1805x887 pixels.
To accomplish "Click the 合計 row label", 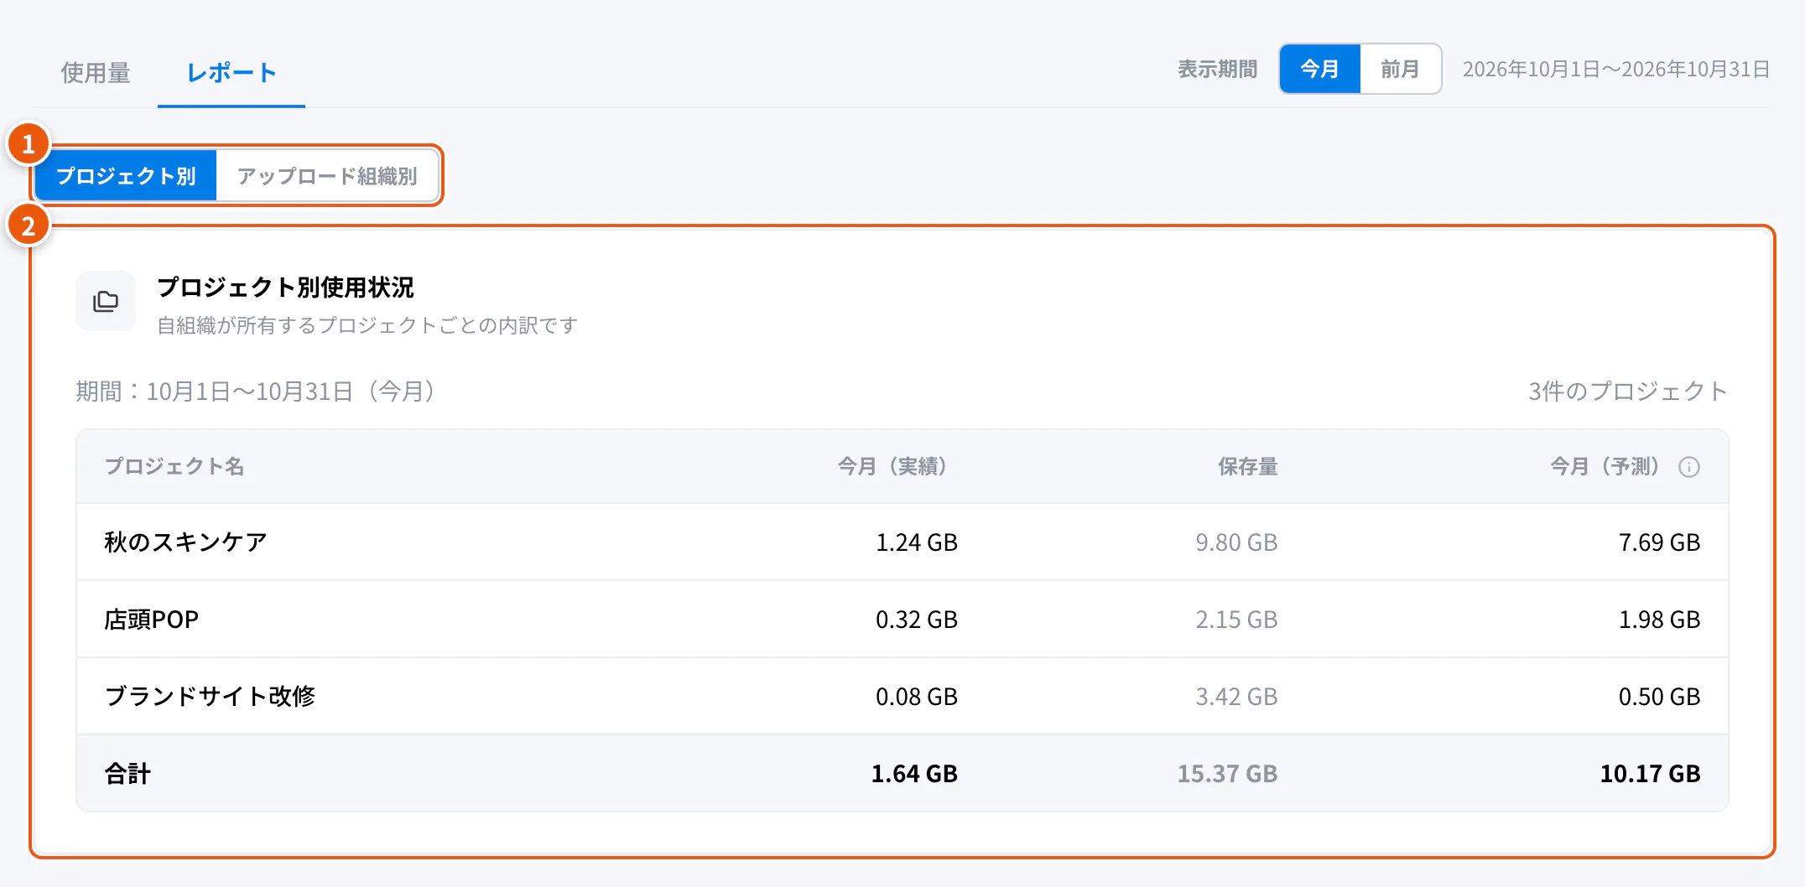I will (x=127, y=774).
